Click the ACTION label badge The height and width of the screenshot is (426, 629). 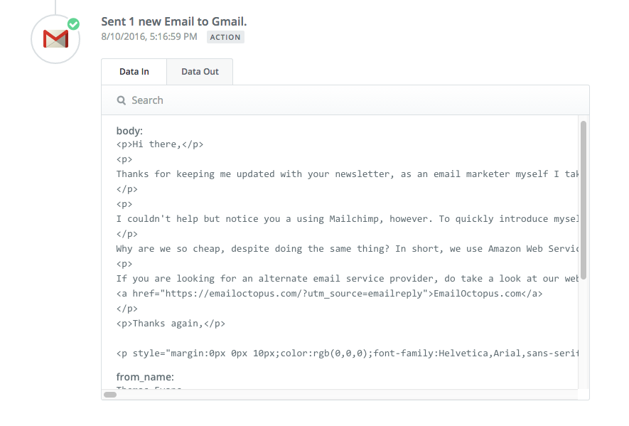coord(225,37)
